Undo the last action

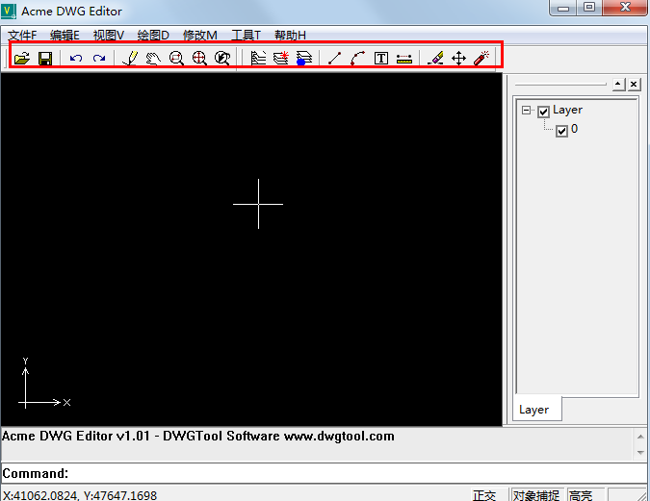point(76,58)
